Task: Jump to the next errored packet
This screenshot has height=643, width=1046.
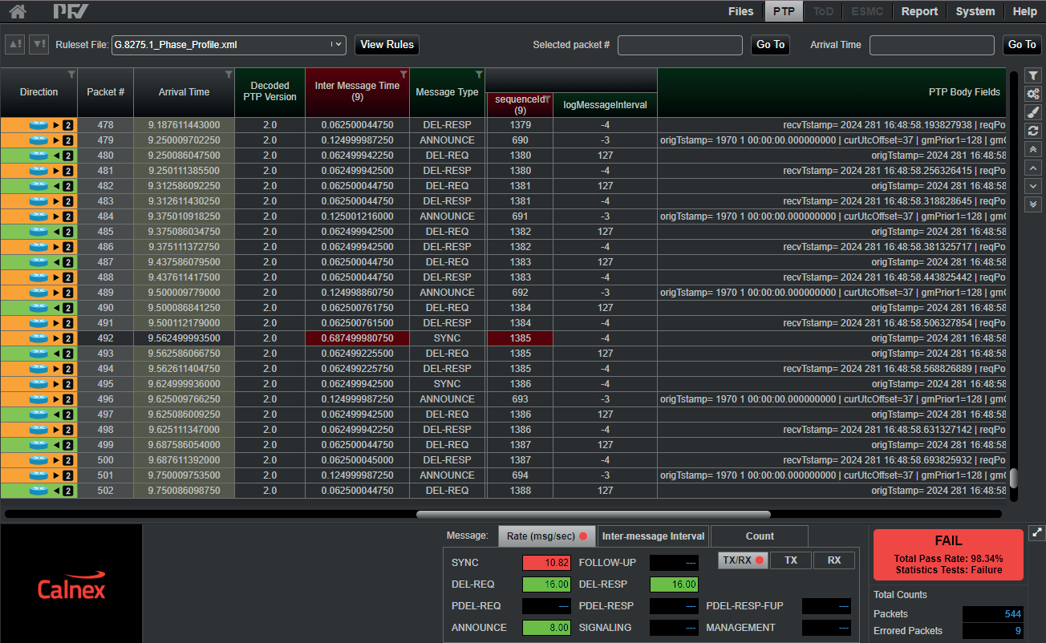Action: [39, 45]
